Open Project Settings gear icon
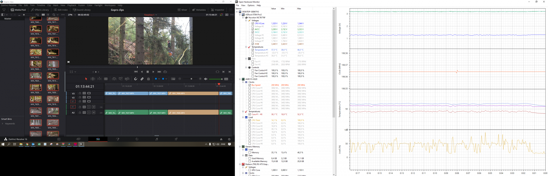This screenshot has width=548, height=176. [229, 139]
